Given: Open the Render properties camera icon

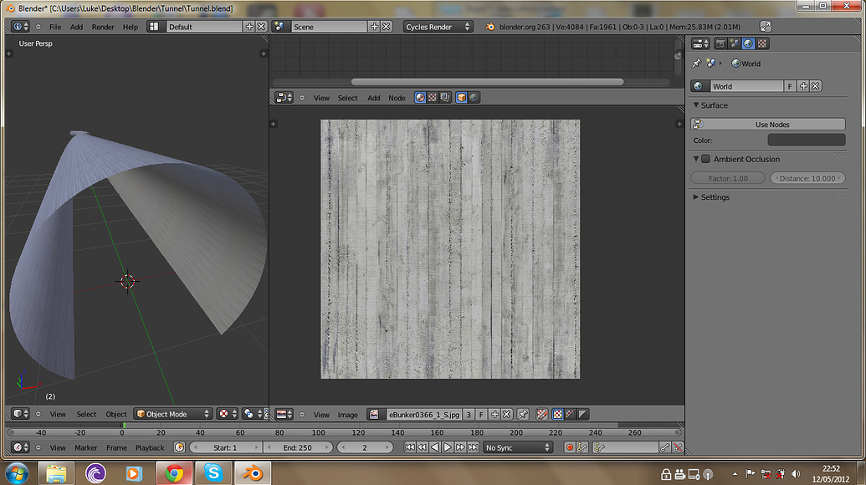Looking at the screenshot, I should (721, 43).
